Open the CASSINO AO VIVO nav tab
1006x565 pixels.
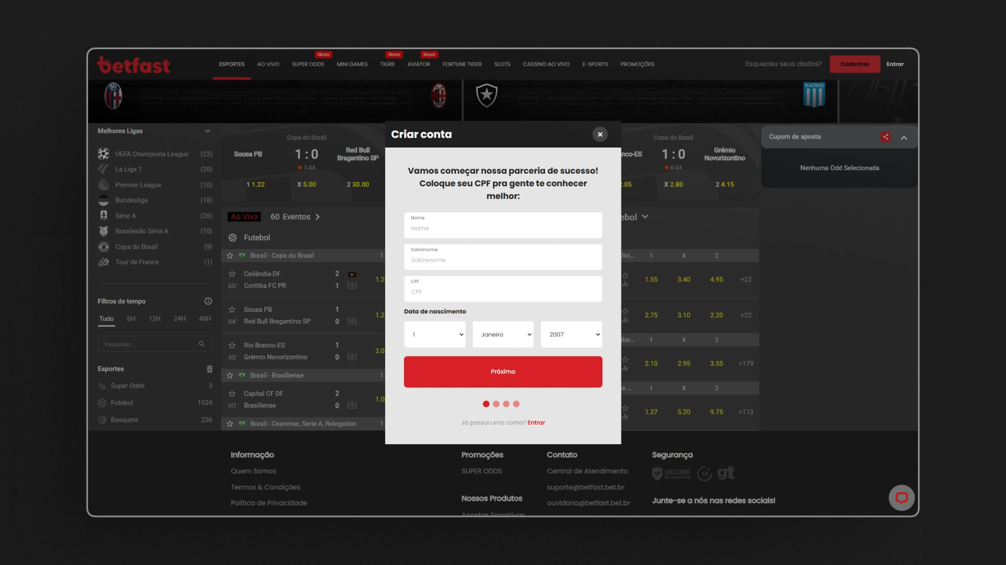tap(546, 64)
